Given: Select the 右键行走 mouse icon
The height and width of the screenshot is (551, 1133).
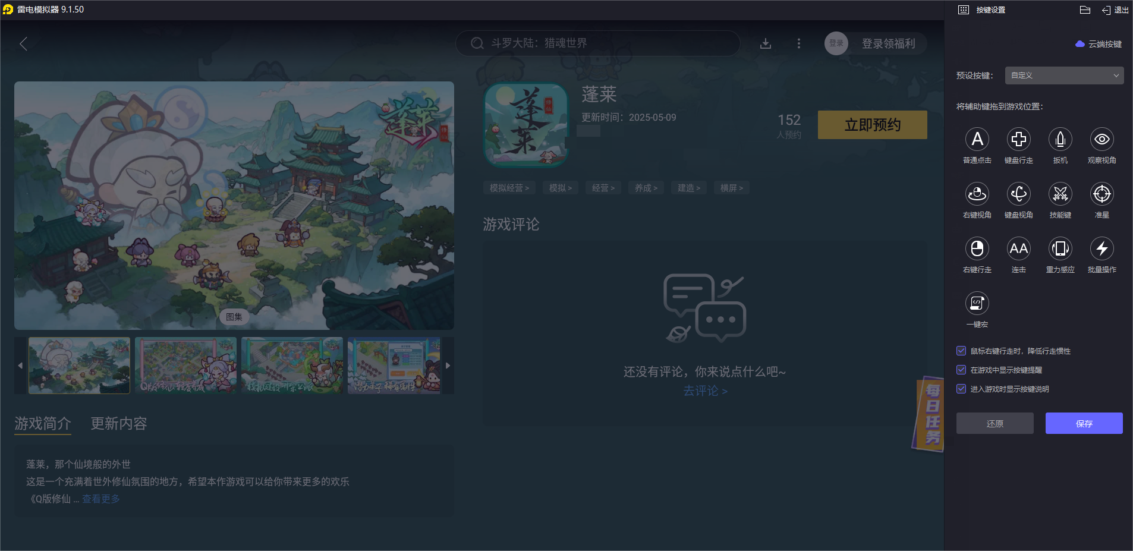Looking at the screenshot, I should pos(977,248).
